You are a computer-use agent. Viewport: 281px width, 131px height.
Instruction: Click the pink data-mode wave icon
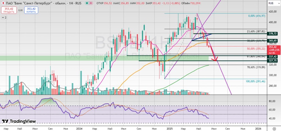(x=91, y=3)
